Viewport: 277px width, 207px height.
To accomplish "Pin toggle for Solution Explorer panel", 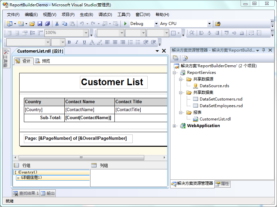I will (264, 50).
